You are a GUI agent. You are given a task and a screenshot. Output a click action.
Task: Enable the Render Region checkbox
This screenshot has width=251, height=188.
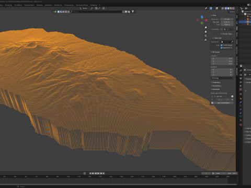222,34
